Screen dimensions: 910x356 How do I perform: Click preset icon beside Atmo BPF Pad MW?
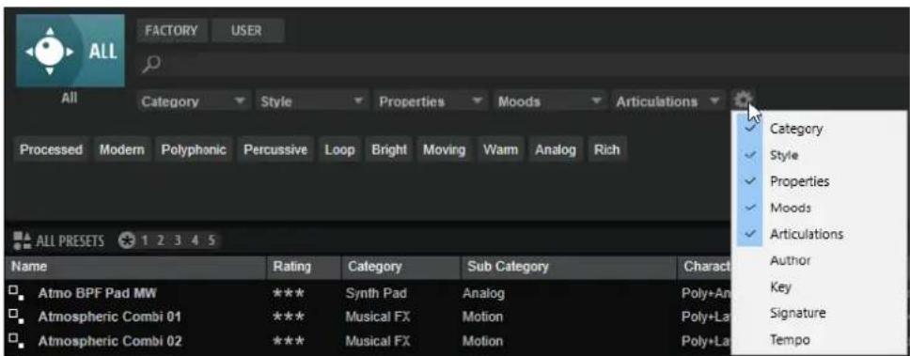(x=16, y=293)
